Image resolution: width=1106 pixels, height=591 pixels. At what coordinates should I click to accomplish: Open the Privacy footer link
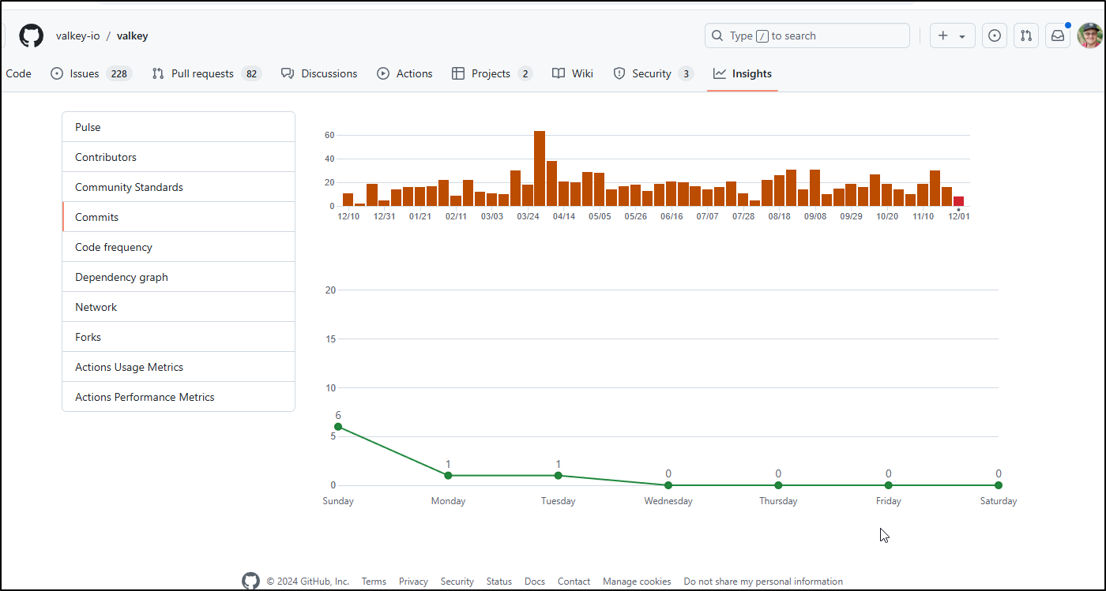413,582
